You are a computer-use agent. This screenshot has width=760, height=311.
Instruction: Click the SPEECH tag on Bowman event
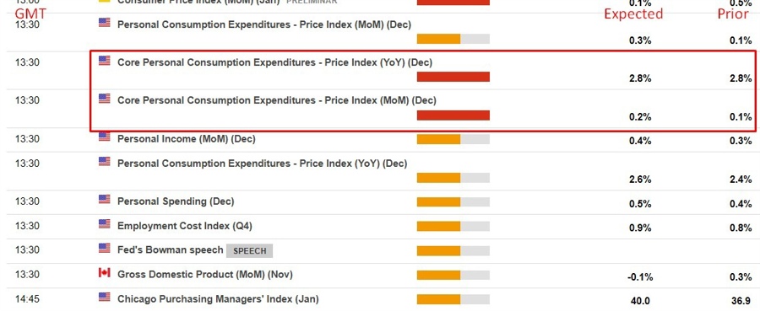(x=250, y=250)
